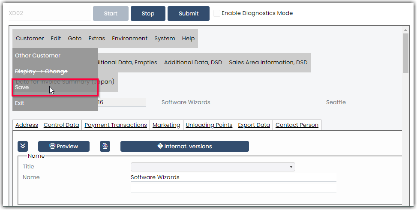Screen dimensions: 417x210
Task: Click the Software Wizards header text
Action: click(186, 102)
